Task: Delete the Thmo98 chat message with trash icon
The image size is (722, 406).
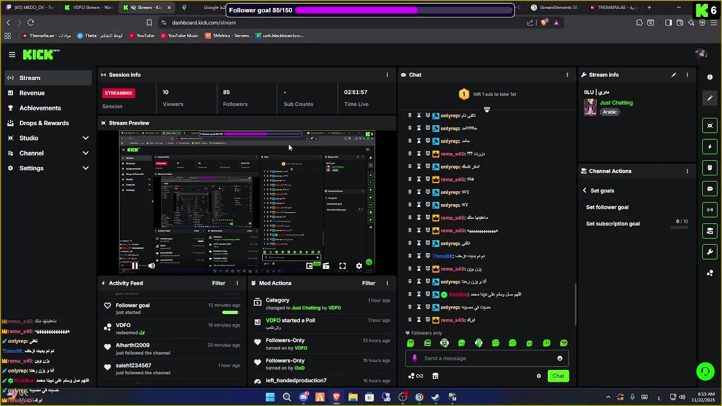Action: pos(410,256)
